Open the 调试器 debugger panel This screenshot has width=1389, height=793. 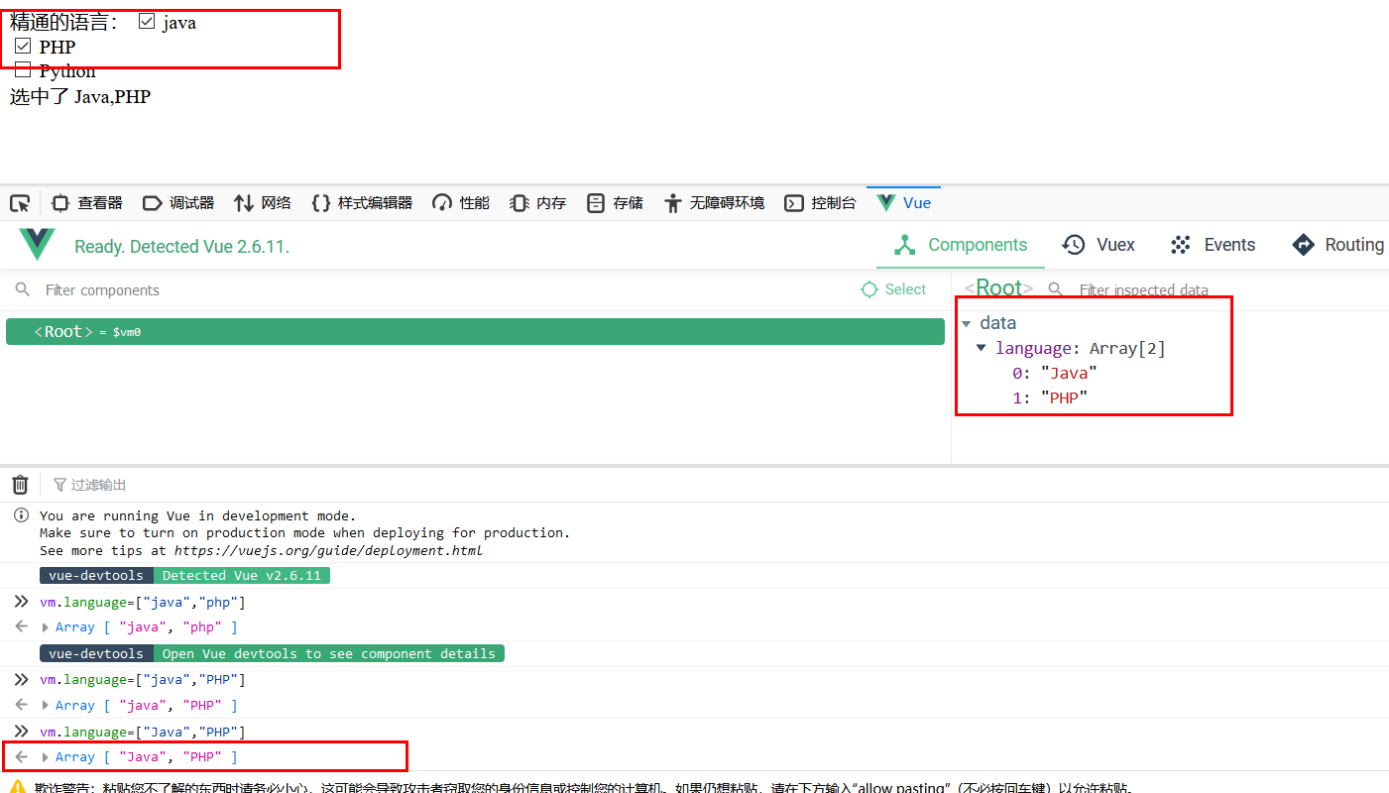click(x=178, y=203)
